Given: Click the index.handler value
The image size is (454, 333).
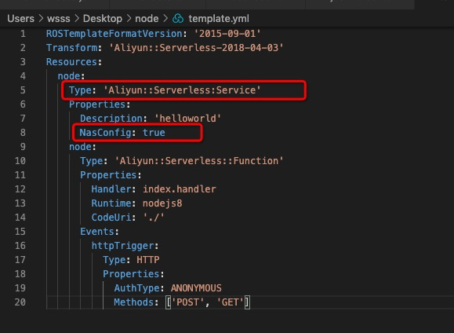Looking at the screenshot, I should click(x=180, y=189).
